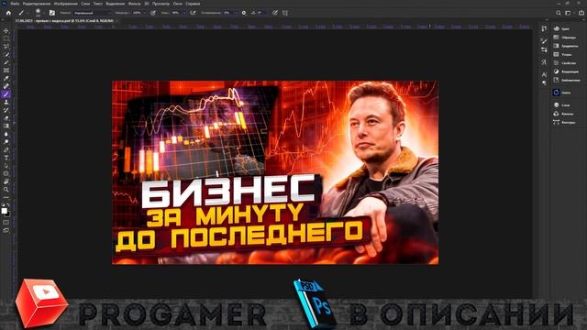587x330 pixels.
Task: Open the Редактирование menu
Action: [37, 4]
